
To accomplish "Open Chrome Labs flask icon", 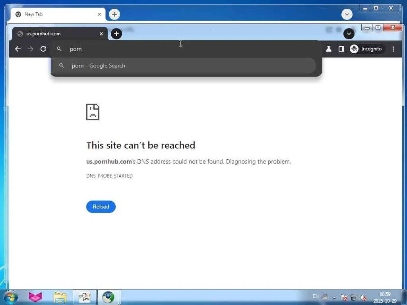I will click(x=329, y=49).
